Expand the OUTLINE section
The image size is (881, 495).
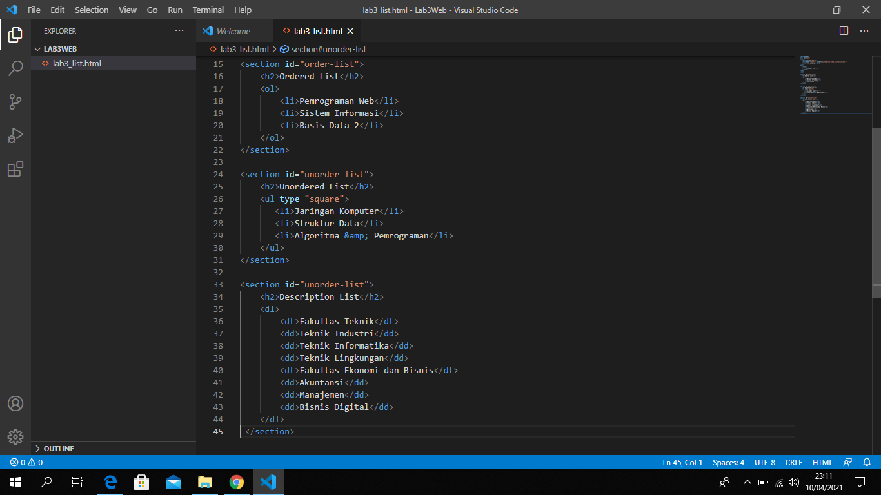coord(114,449)
